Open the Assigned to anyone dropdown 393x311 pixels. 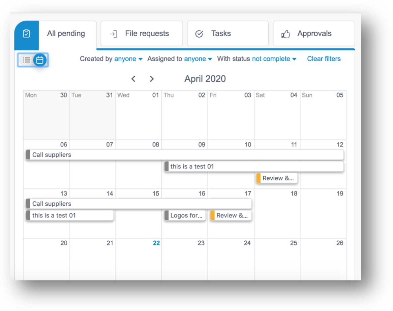point(198,59)
